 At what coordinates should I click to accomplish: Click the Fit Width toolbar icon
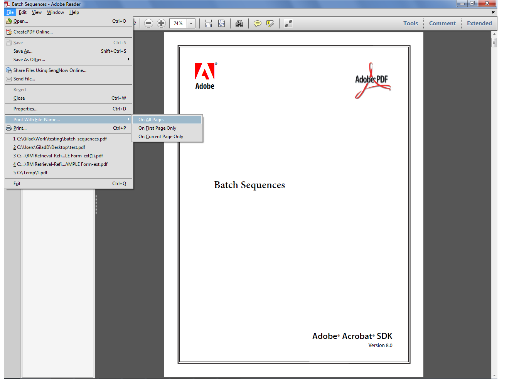[x=208, y=23]
